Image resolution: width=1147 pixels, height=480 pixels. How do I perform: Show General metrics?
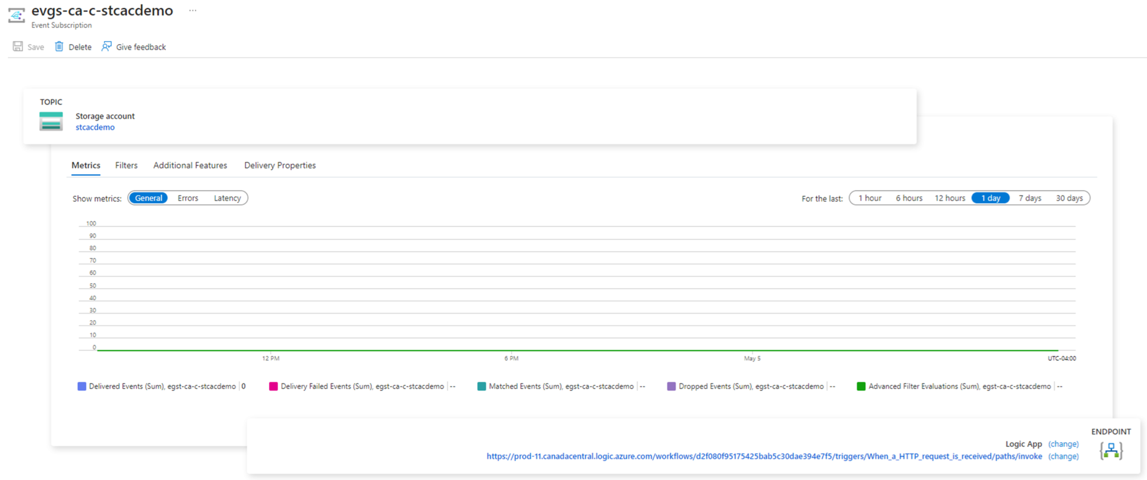click(148, 198)
